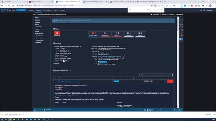
Task: Click the Cisco logo in the header
Action: [x=3, y=10]
